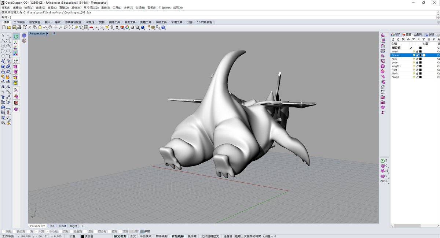This screenshot has width=440, height=238.
Task: Click the color swatch of head layer
Action: (x=421, y=52)
